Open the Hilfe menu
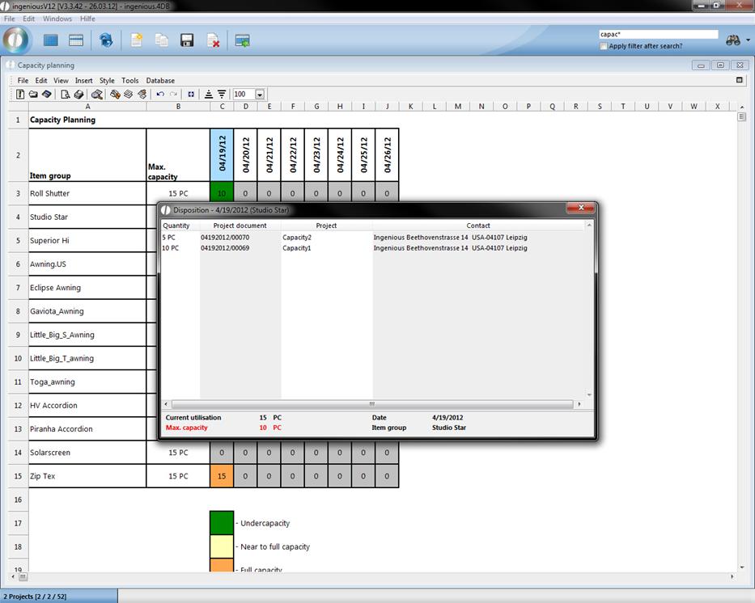Viewport: 755px width, 603px height. (87, 19)
